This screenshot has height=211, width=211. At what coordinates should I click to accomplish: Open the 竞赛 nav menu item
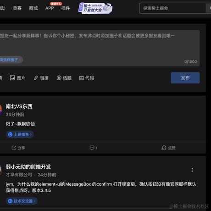pyautogui.click(x=17, y=8)
